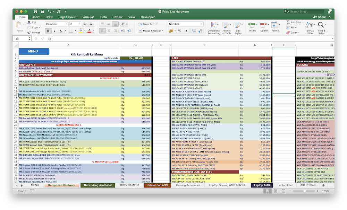Screen dimensions: 347x210
Task: Open Sort & Filter options
Action: [x=310, y=28]
